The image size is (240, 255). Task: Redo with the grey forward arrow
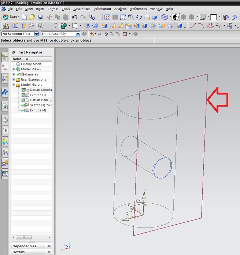pos(83,17)
